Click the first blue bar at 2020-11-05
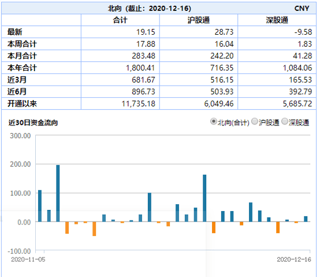 (40, 206)
